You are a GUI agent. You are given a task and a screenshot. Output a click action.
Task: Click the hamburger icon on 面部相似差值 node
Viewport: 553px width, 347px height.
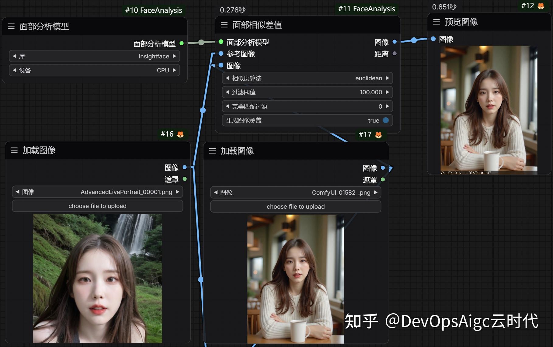click(x=224, y=25)
